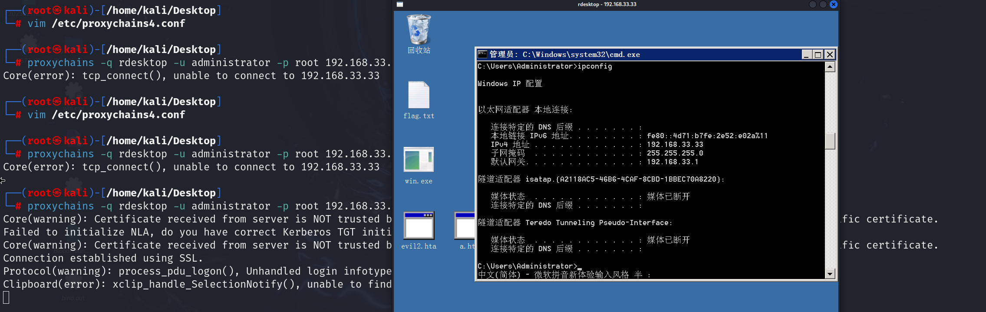Viewport: 986px width, 312px height.
Task: Click the cmd.exe title bar text
Action: (x=564, y=54)
